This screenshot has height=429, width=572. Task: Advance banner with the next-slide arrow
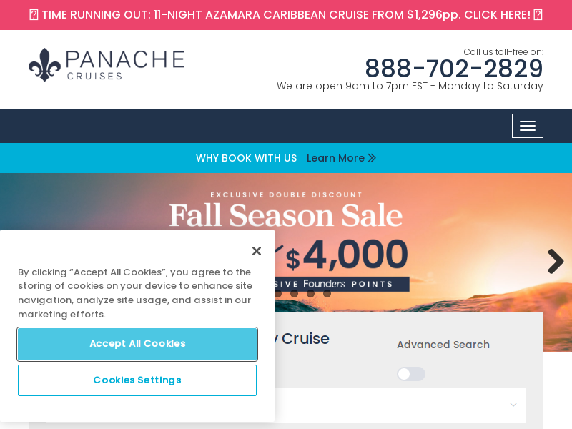click(556, 261)
